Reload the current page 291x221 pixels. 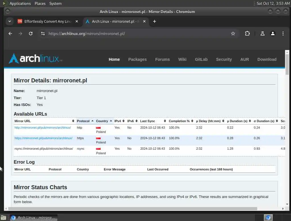pyautogui.click(x=31, y=34)
